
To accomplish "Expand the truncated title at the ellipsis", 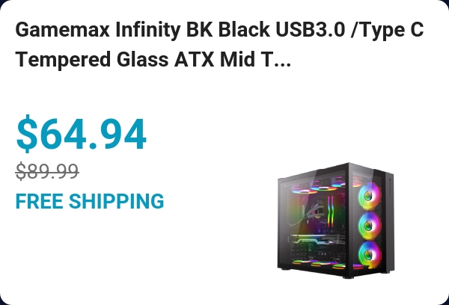I will pyautogui.click(x=278, y=60).
